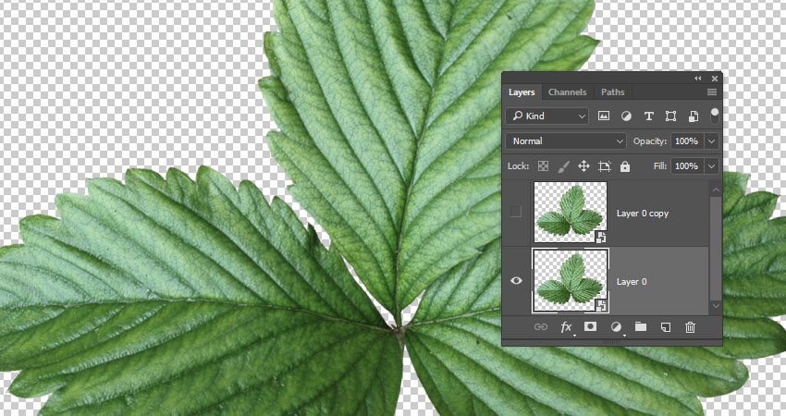Create a new group folder
786x416 pixels.
pos(640,326)
